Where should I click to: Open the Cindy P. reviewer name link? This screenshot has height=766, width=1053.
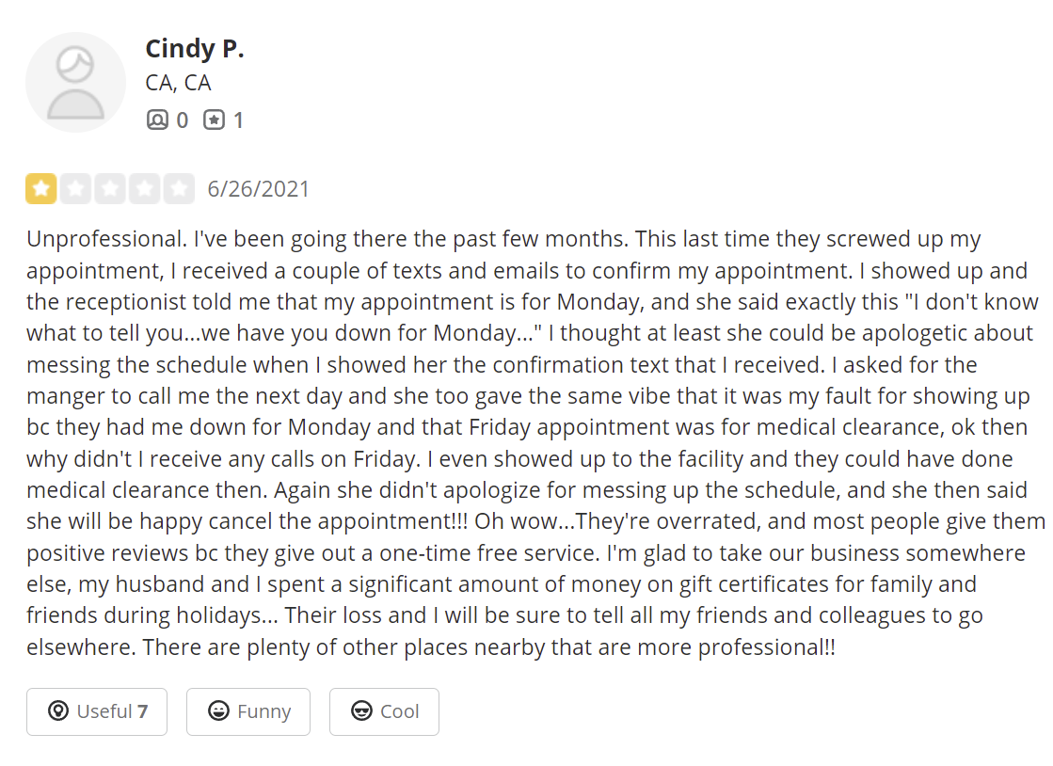click(195, 48)
